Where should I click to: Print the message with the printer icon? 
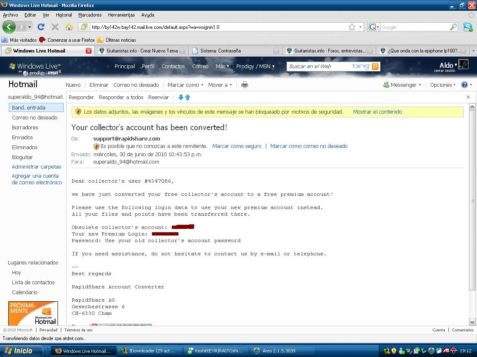tap(245, 85)
